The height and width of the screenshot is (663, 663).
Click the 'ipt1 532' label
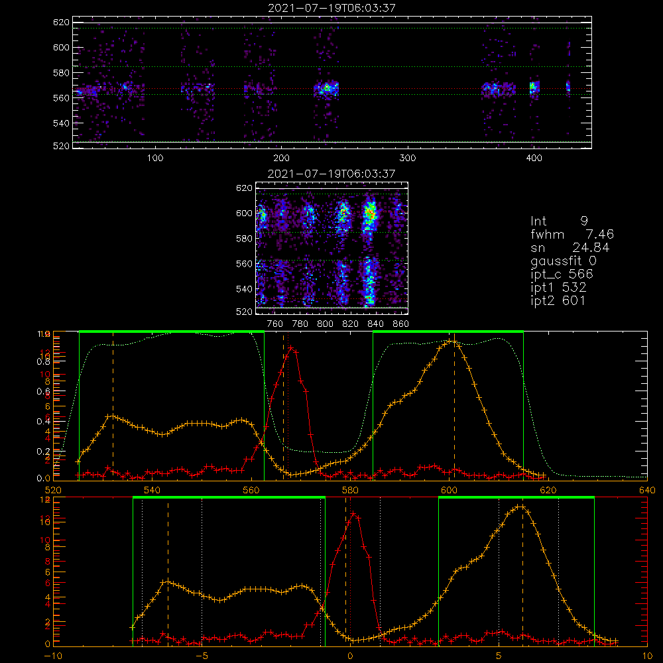(x=558, y=288)
